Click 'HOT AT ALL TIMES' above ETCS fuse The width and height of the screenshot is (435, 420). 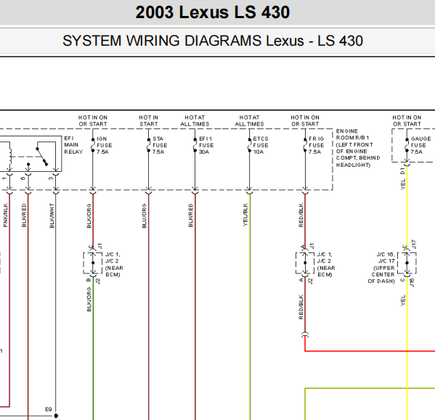249,121
